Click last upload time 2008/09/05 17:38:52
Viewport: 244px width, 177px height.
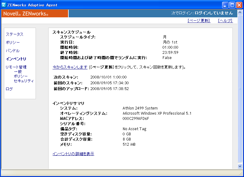click(x=110, y=89)
